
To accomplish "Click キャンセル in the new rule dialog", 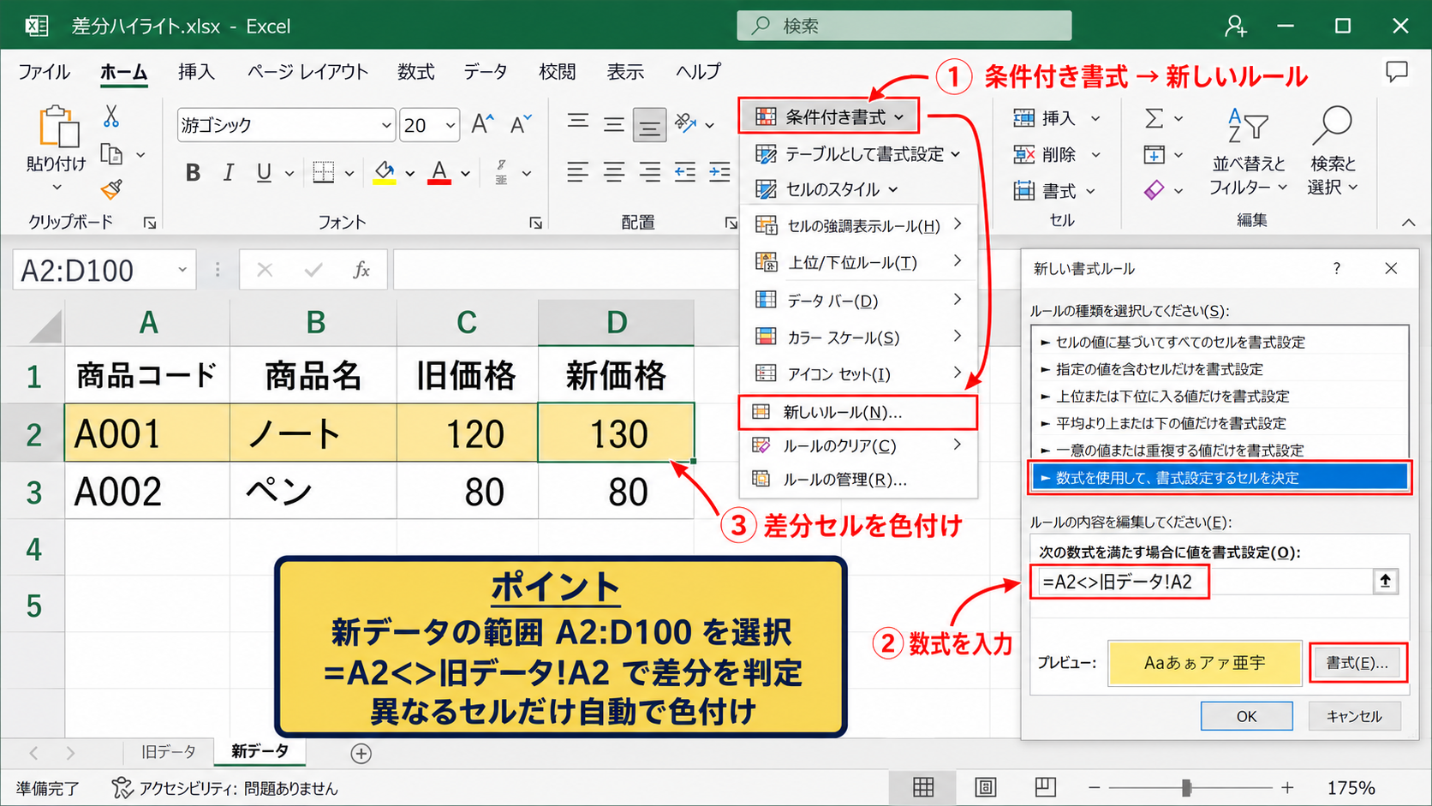I will pyautogui.click(x=1354, y=716).
